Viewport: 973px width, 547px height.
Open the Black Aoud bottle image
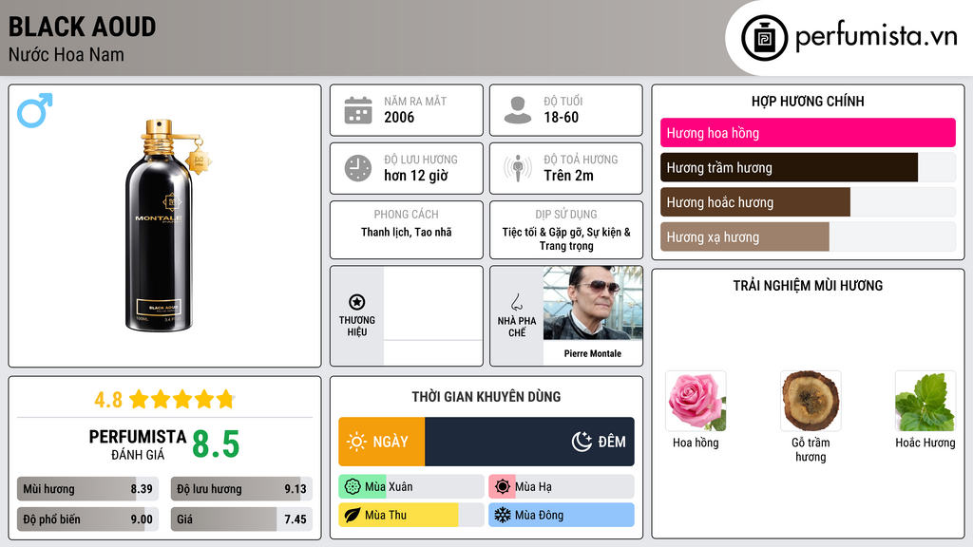tap(169, 224)
